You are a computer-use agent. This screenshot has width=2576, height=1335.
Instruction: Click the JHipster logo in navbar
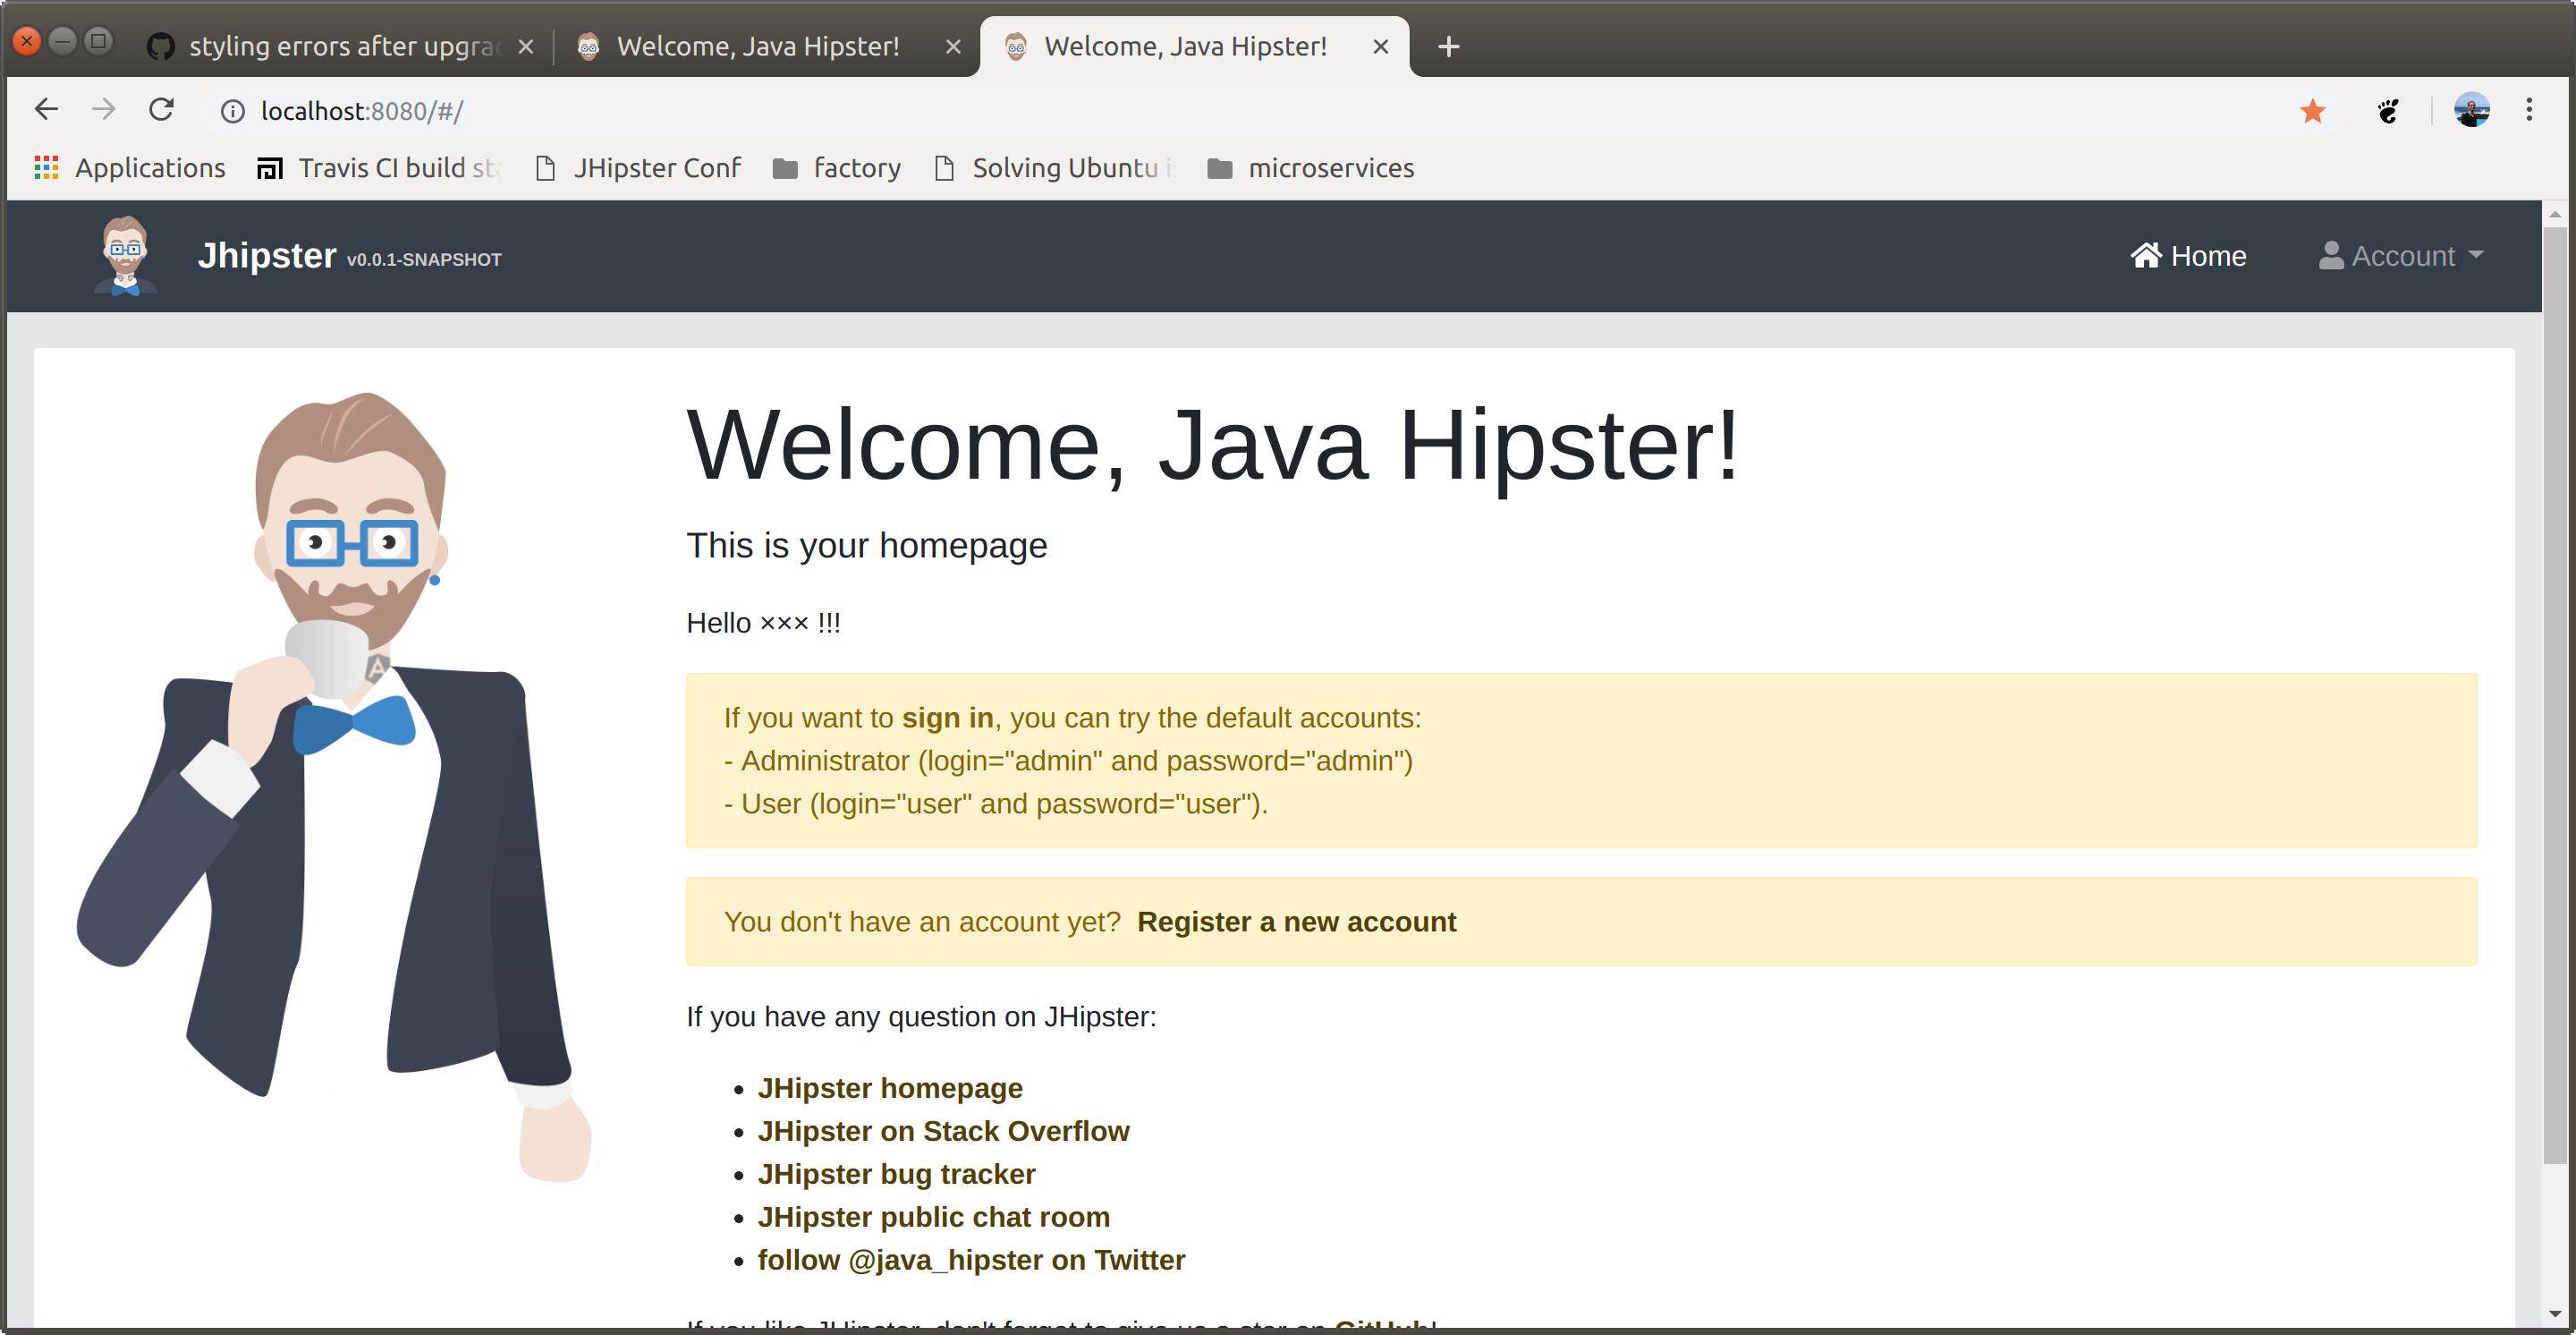point(125,256)
